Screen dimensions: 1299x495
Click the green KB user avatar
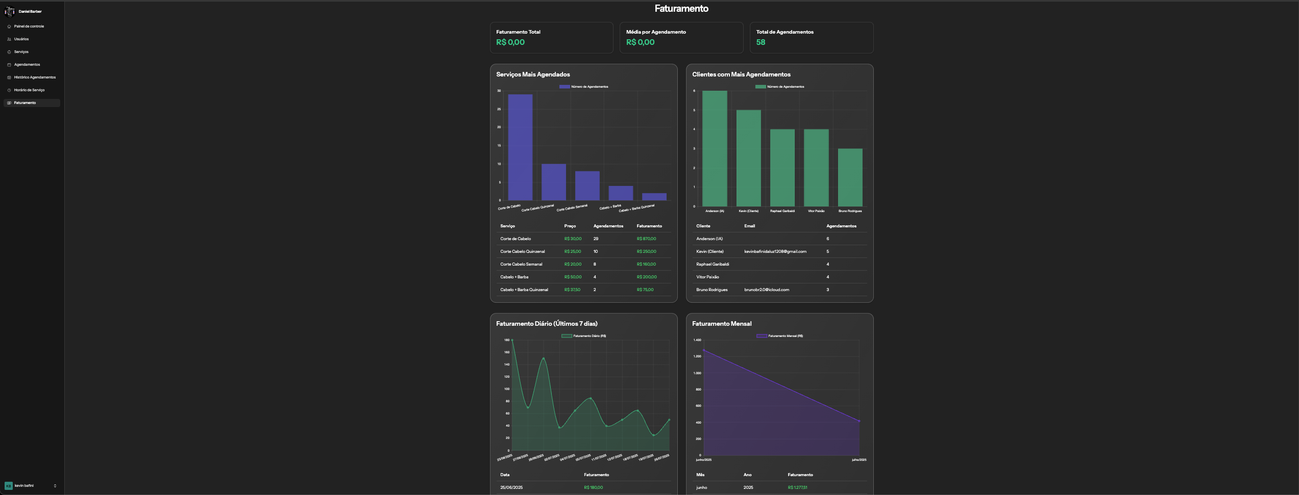[x=9, y=486]
